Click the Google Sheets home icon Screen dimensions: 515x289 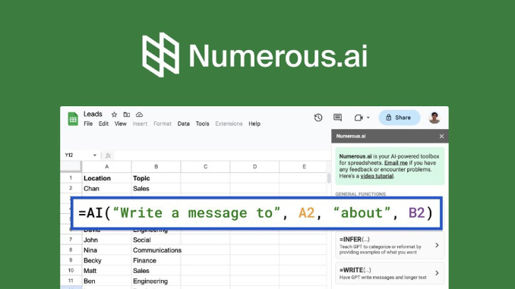point(73,119)
